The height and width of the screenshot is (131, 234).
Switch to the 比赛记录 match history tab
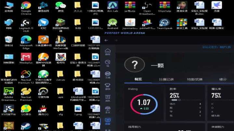pos(166,79)
